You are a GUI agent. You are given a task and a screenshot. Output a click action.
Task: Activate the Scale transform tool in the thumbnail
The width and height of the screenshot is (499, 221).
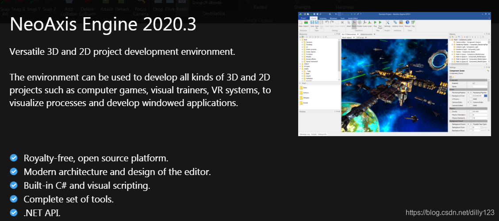(365, 24)
